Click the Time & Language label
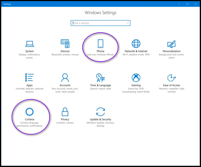Viewport: 201px width, 167px height. tap(101, 85)
